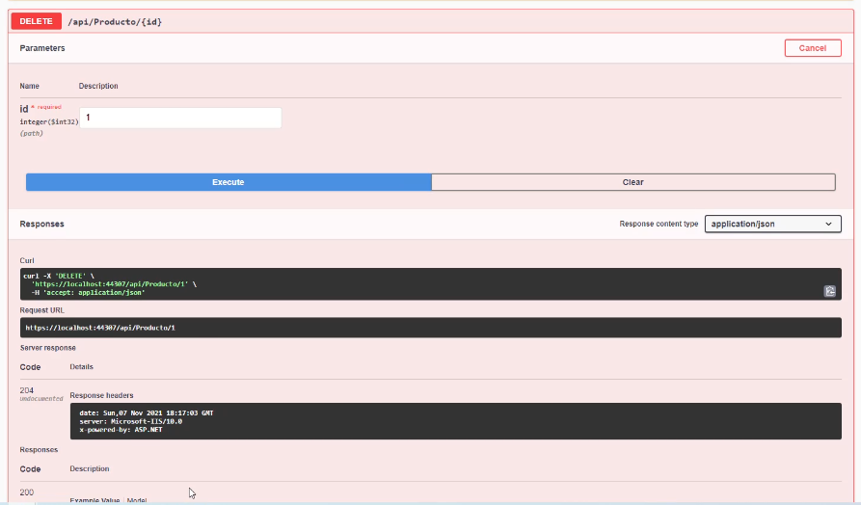Select the 204 response code
Image resolution: width=861 pixels, height=505 pixels.
[26, 390]
